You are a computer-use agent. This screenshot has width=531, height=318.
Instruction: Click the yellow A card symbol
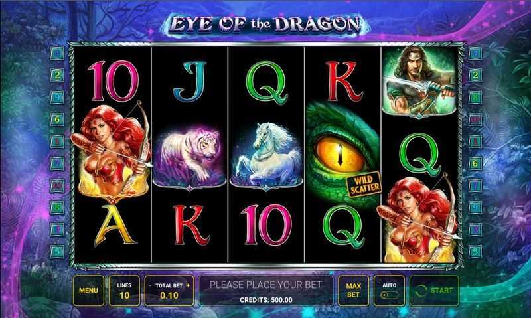(x=115, y=225)
